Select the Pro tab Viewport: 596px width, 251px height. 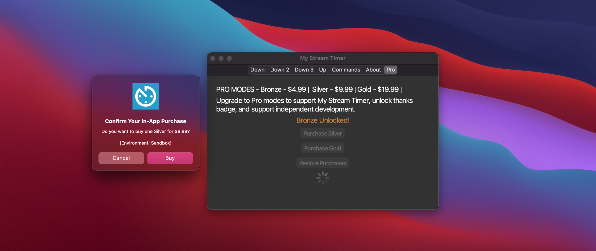(x=391, y=70)
